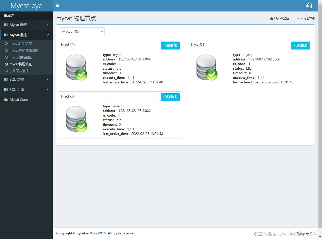322x239 pixels.
Task: Click the hostS2 panel title
Action: [x=68, y=97]
